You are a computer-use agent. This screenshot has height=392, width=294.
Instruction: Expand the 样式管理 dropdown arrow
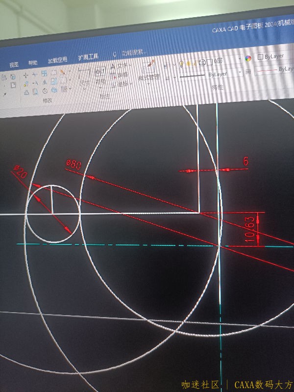point(148,84)
